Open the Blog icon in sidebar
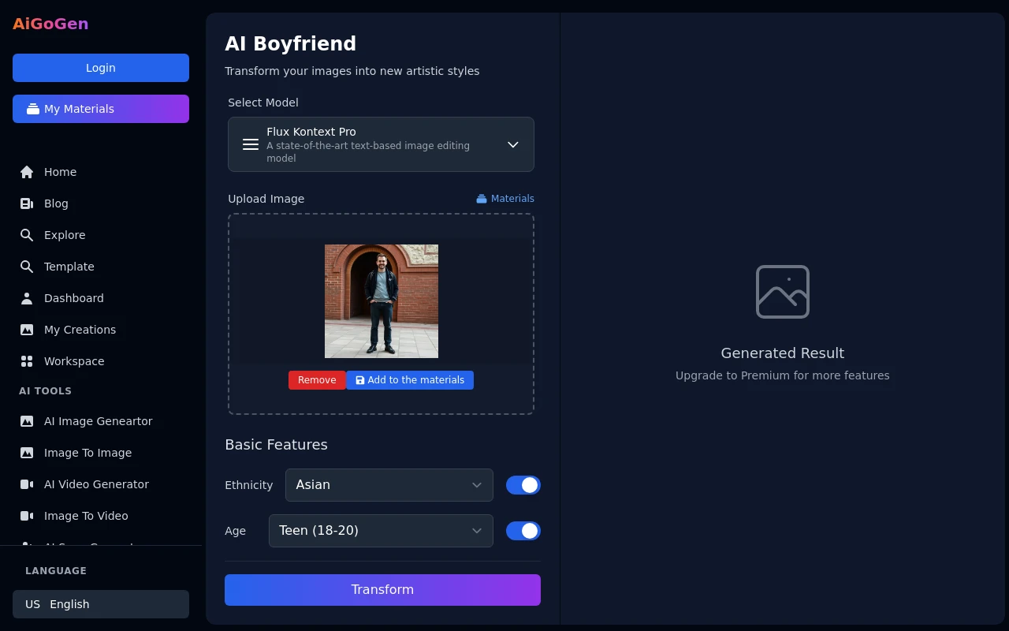The width and height of the screenshot is (1009, 631). point(27,203)
